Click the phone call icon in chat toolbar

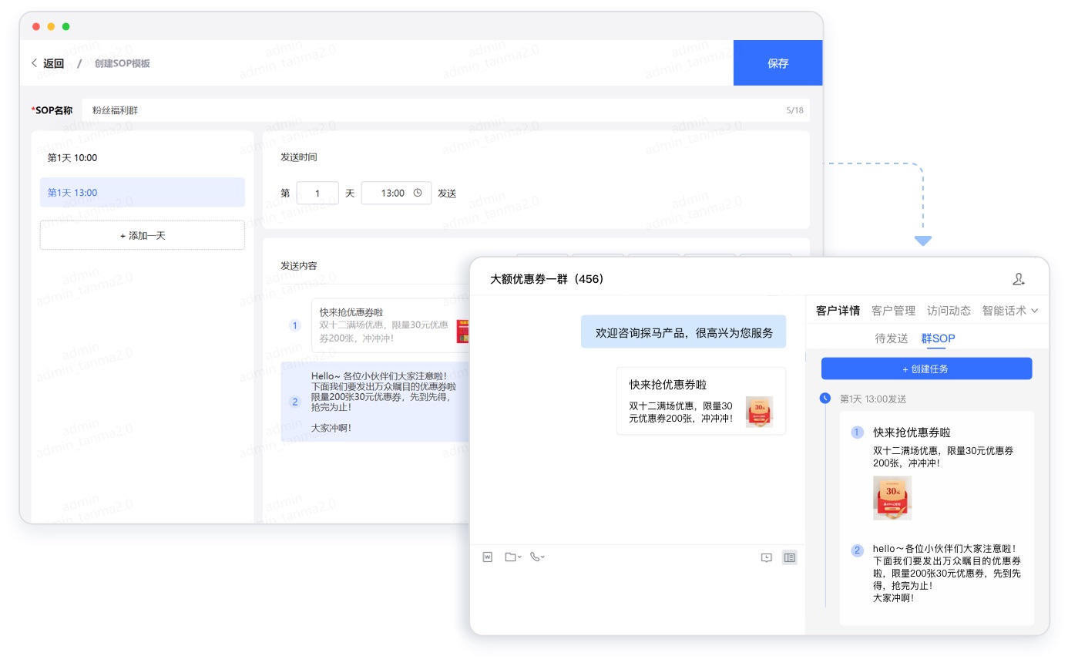(536, 557)
